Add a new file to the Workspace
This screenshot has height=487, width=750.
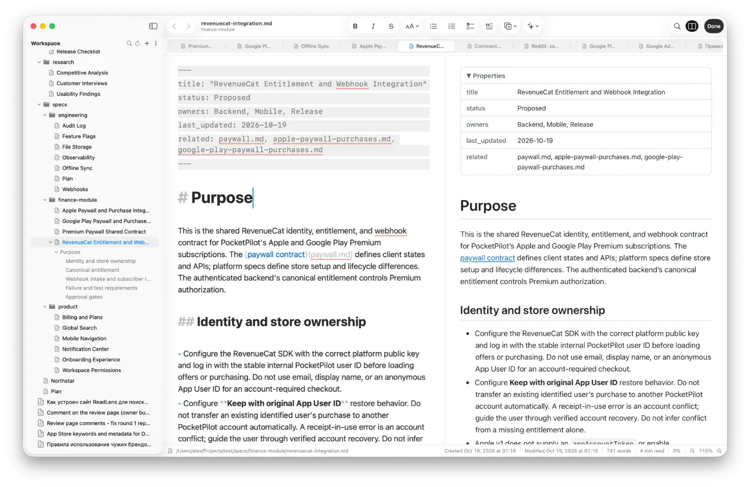pos(147,43)
